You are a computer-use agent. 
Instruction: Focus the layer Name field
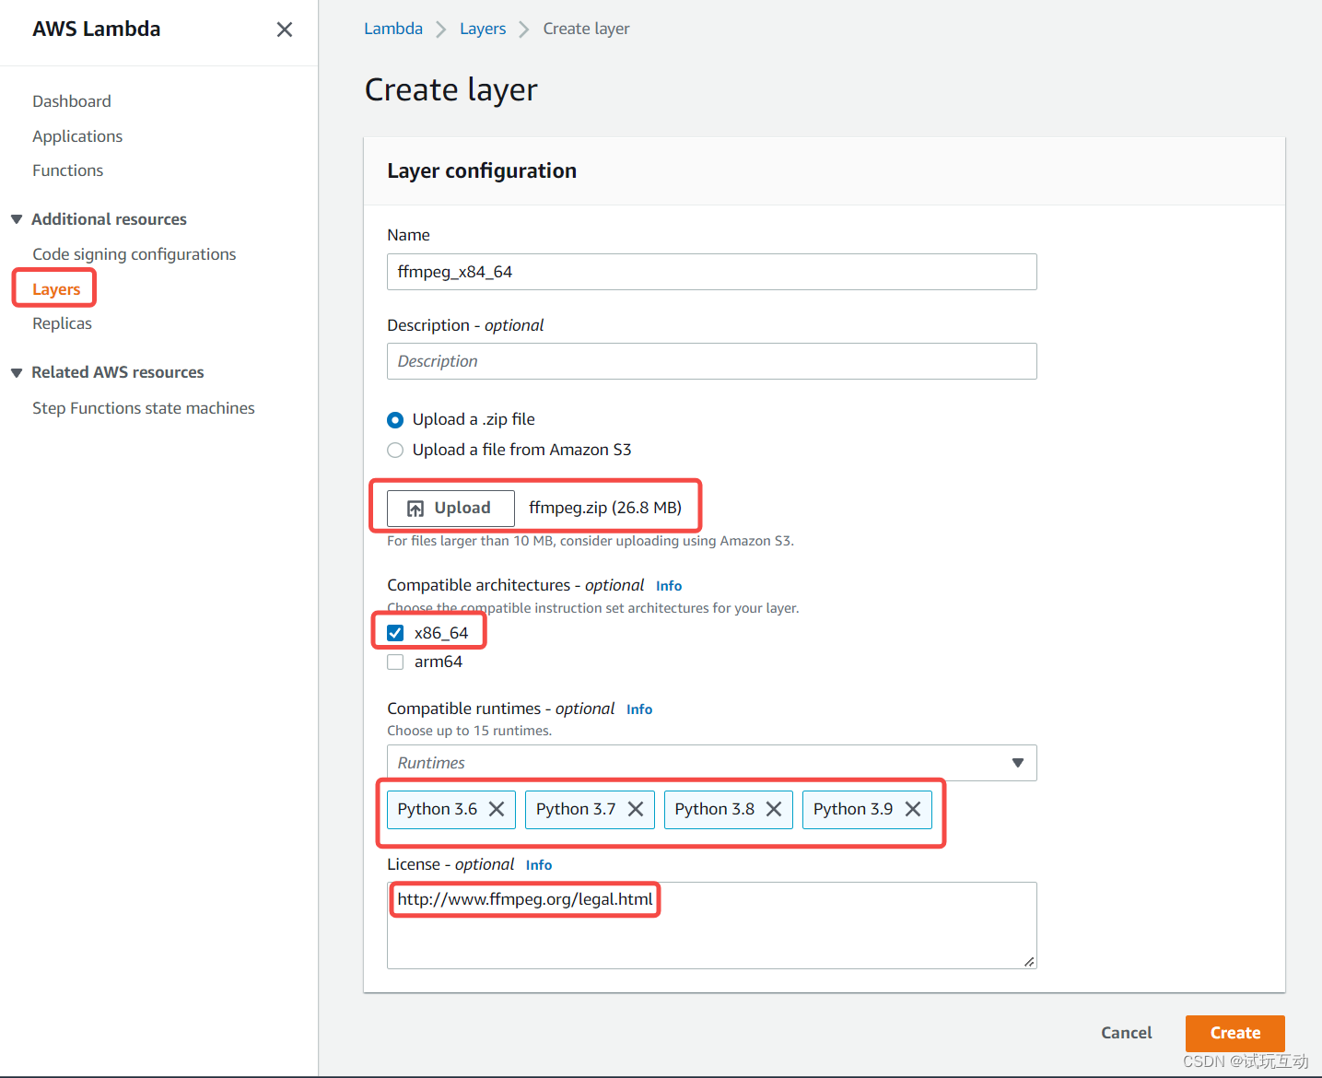[x=711, y=272]
